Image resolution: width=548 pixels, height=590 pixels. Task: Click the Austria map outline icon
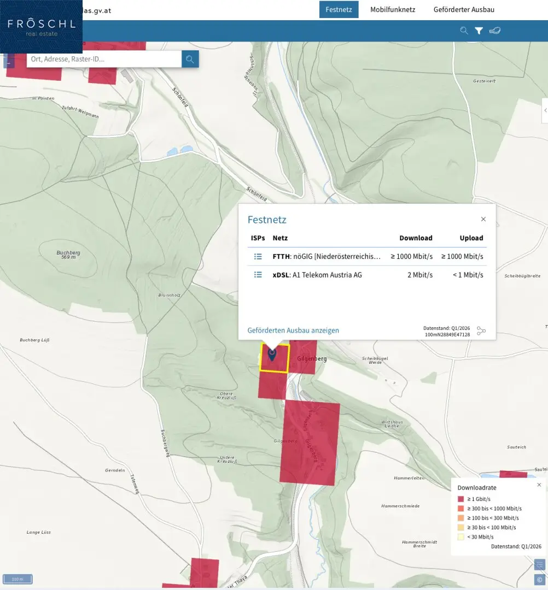(x=495, y=31)
